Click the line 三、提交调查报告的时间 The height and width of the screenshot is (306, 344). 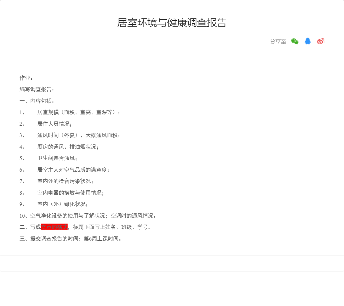(70, 239)
